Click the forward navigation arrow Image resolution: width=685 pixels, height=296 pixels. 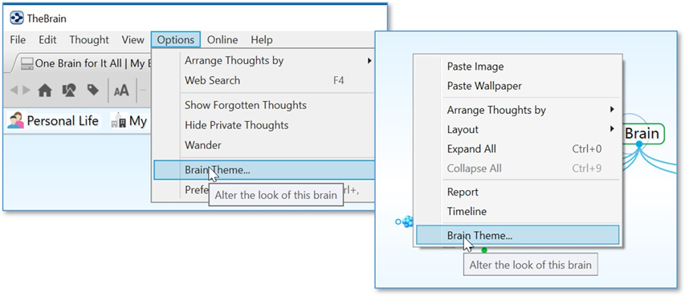click(27, 91)
